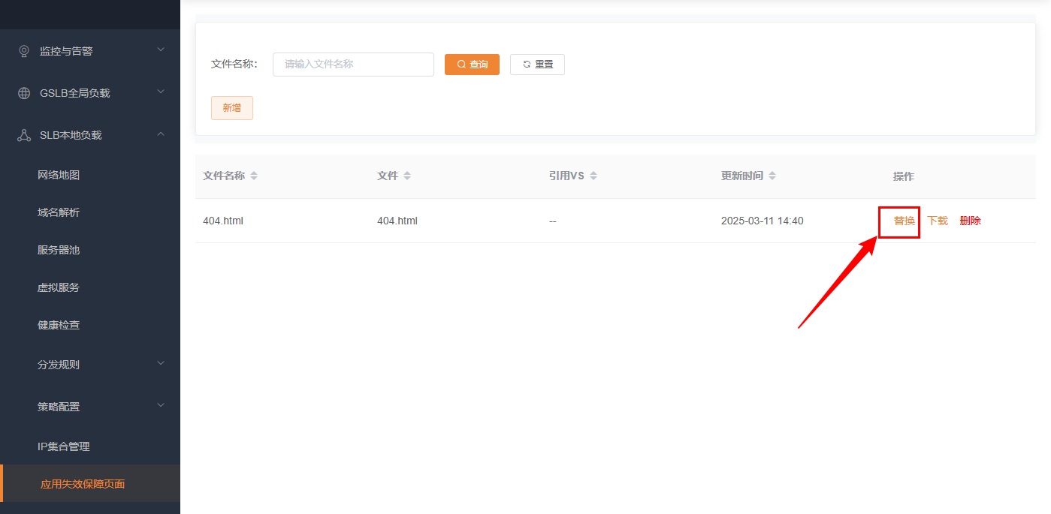Click the 请输入文件名称 input field
The height and width of the screenshot is (514, 1051).
[353, 64]
